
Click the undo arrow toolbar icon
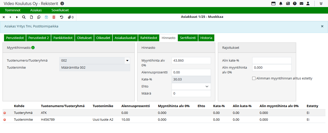(61, 17)
